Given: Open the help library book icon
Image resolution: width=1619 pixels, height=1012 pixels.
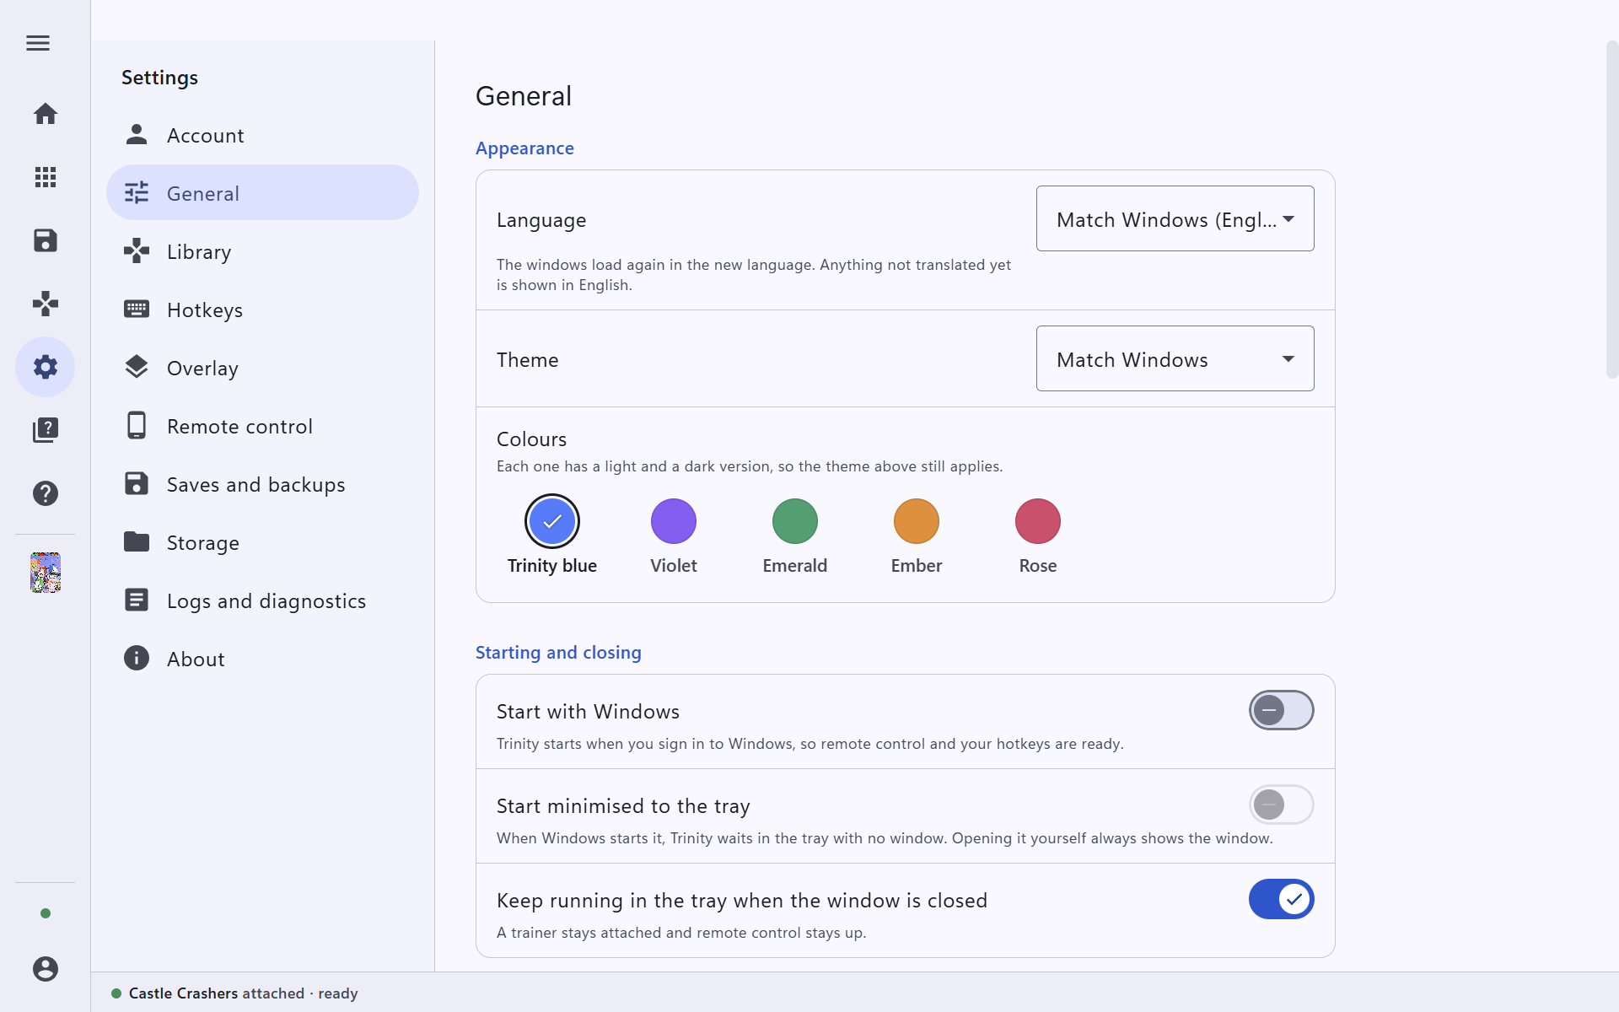Looking at the screenshot, I should click(46, 430).
